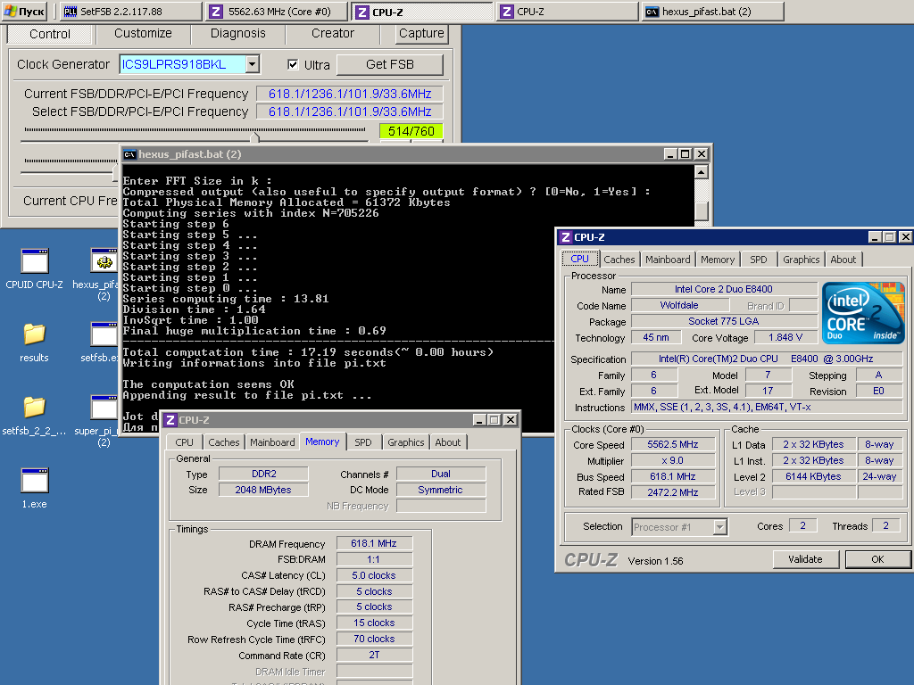
Task: Open SPD tab in CPU-Z CPU window
Action: 759,260
